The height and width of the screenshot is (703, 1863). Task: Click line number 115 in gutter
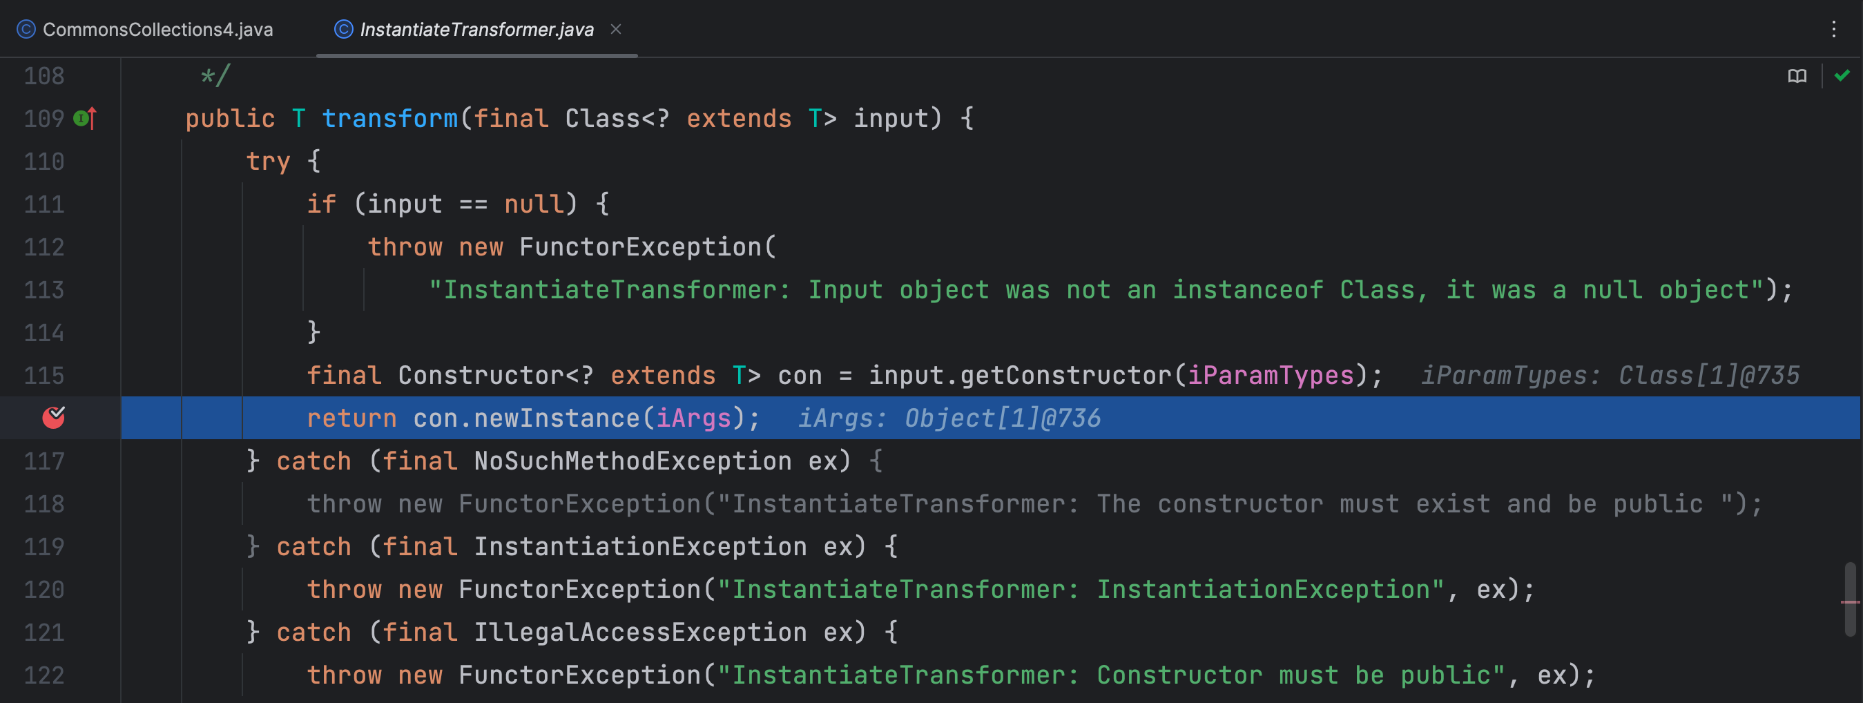coord(44,376)
